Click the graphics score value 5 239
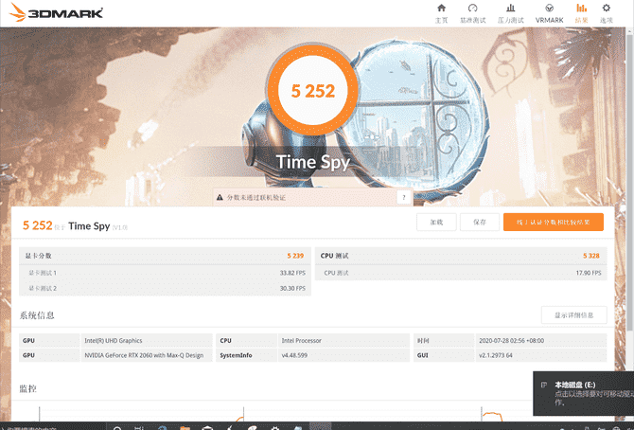Viewport: 634px width, 430px height. (295, 256)
